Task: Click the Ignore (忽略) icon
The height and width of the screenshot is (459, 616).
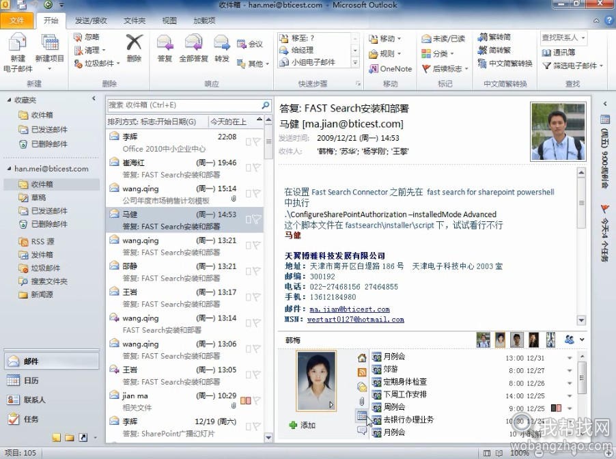Action: click(x=78, y=37)
